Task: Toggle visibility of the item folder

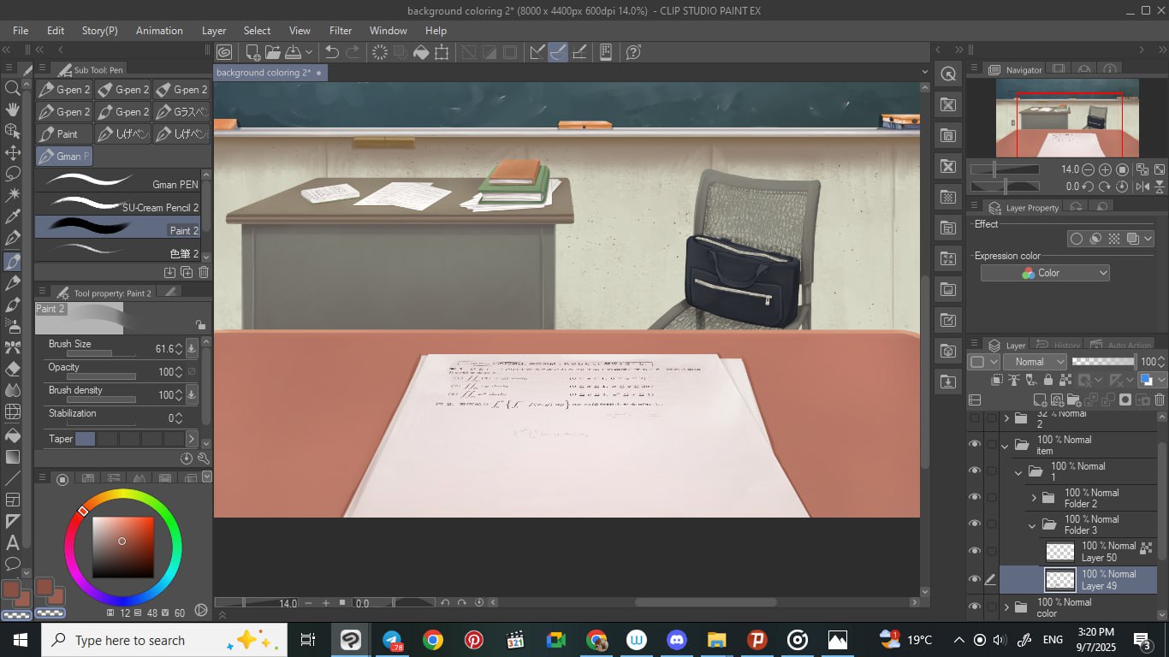Action: [974, 445]
